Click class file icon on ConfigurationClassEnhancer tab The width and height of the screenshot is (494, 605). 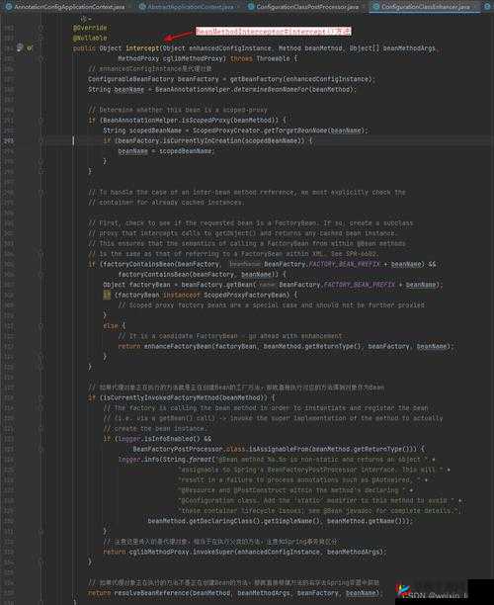(376, 7)
